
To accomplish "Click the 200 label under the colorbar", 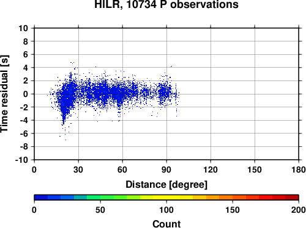I will (299, 210).
